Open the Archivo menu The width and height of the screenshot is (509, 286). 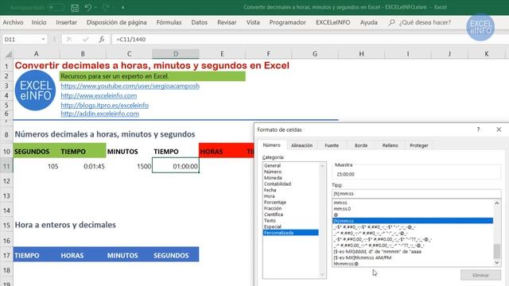click(13, 22)
